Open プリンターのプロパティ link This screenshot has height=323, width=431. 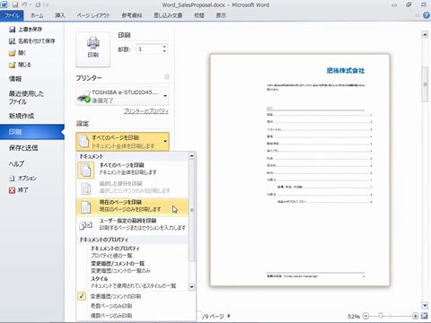[x=146, y=111]
